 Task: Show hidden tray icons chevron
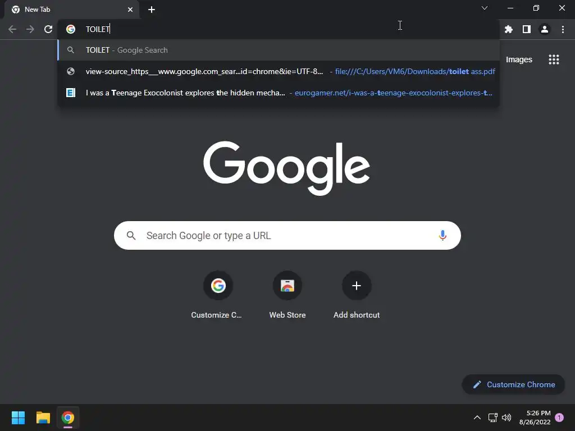click(477, 418)
